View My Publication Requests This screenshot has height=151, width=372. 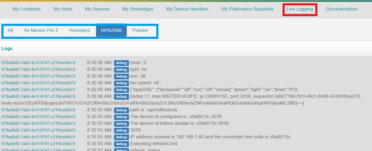pos(247,9)
